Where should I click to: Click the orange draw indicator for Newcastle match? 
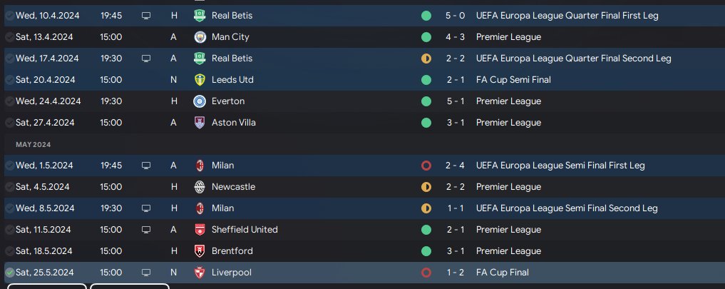click(426, 187)
